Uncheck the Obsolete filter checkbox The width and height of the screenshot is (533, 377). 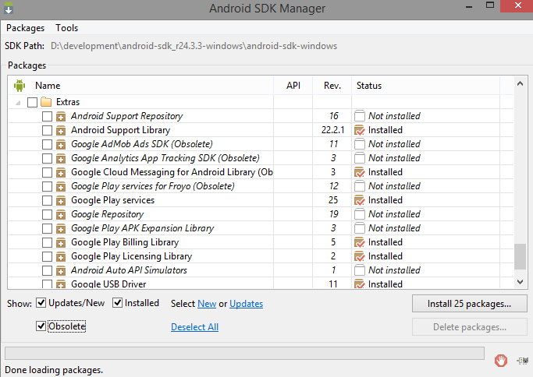tap(41, 326)
